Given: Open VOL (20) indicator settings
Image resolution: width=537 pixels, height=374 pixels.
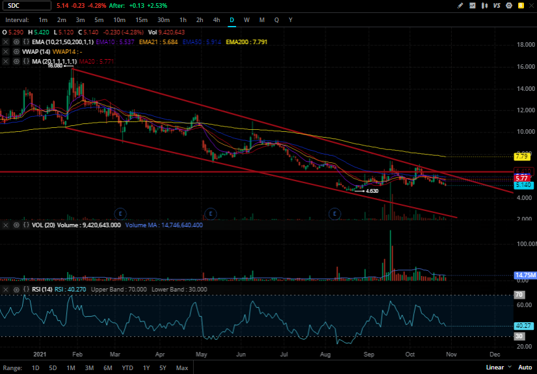Looking at the screenshot, I should (16, 225).
